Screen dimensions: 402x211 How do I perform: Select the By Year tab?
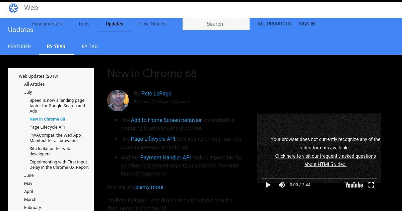[56, 47]
